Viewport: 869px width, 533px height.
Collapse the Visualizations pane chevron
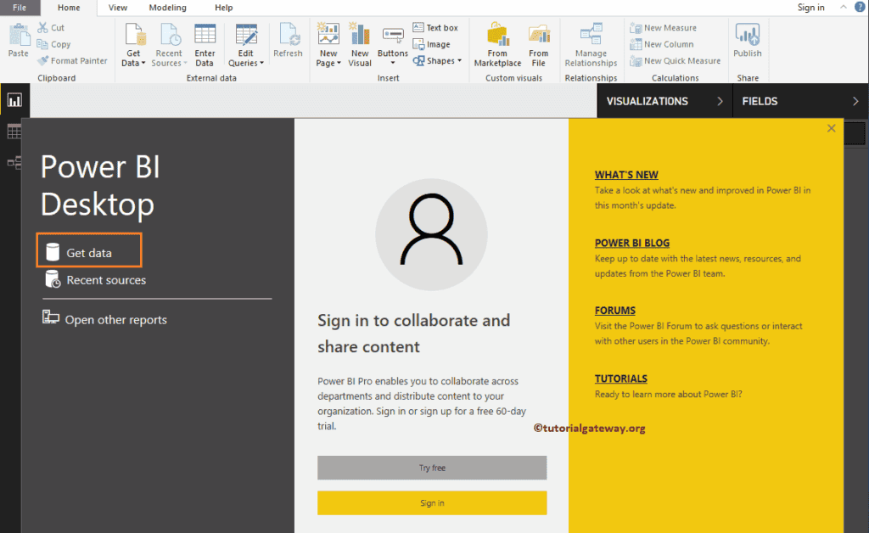click(720, 101)
